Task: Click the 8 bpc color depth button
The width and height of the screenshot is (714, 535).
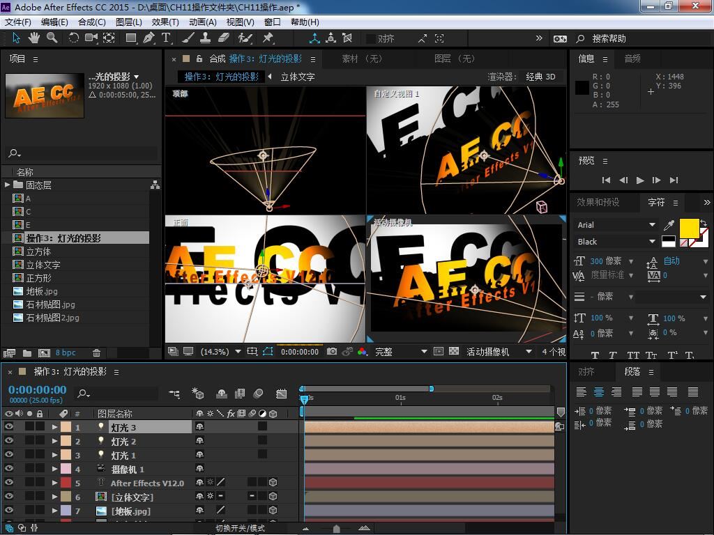Action: point(66,353)
